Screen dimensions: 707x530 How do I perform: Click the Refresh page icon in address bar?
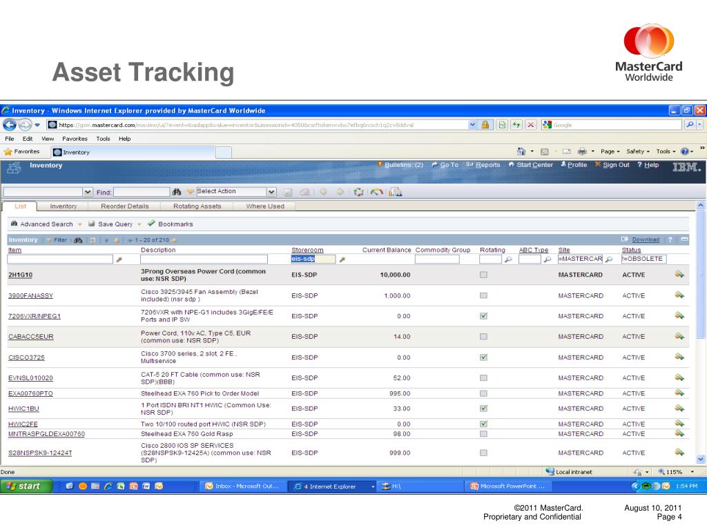click(516, 125)
